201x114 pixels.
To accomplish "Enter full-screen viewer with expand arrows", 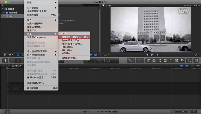I will click(196, 55).
